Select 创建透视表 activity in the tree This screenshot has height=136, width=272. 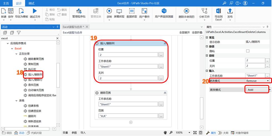(35, 111)
